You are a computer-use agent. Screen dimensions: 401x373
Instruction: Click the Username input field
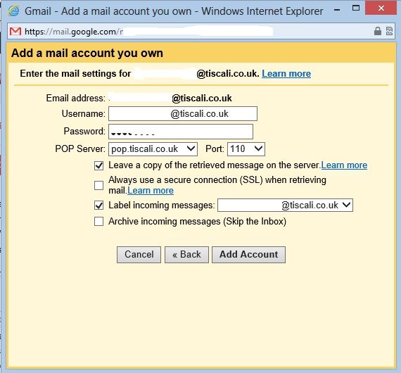(183, 113)
